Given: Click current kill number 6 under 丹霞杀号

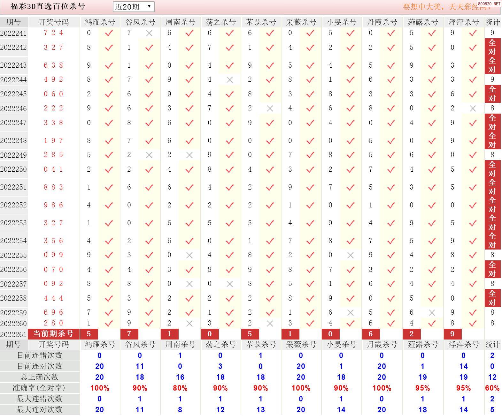Looking at the screenshot, I should [x=371, y=334].
